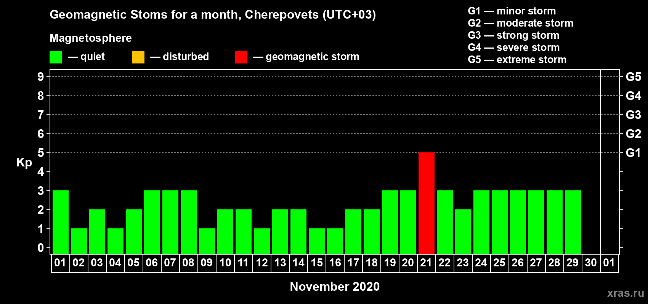The image size is (648, 304).
Task: Click the green quiet legend swatch
Action: point(56,57)
